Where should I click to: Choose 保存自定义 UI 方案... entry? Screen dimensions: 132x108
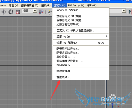(x=81, y=20)
